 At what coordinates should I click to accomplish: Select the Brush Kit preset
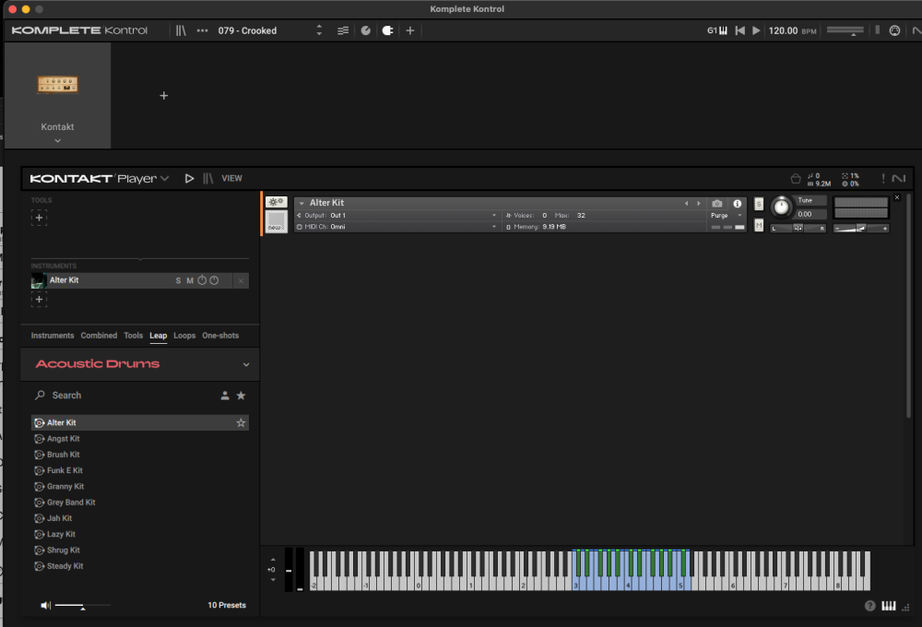coord(140,455)
